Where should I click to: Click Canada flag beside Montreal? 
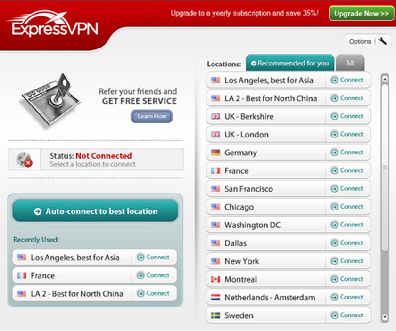(x=215, y=279)
